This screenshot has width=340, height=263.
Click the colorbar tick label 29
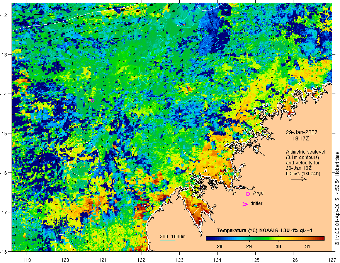tap(249, 246)
